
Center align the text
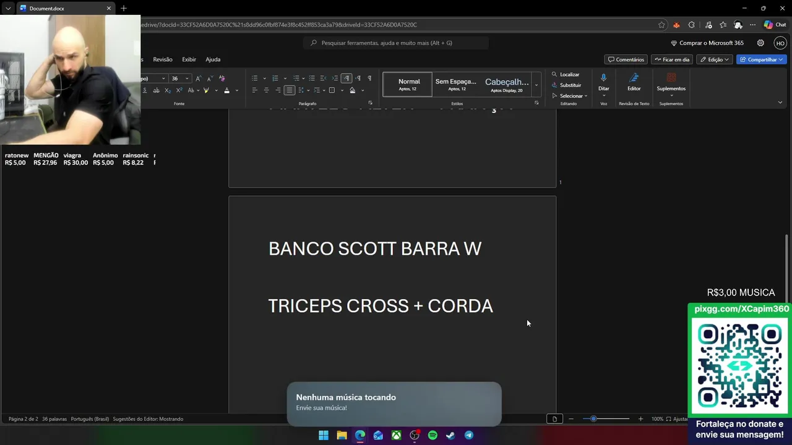tap(266, 90)
